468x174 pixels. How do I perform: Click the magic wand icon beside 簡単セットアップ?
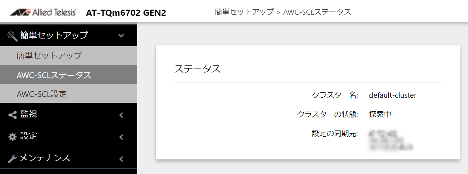(x=12, y=36)
